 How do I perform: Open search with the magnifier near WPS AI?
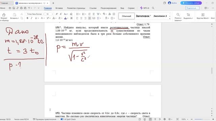click(153, 8)
